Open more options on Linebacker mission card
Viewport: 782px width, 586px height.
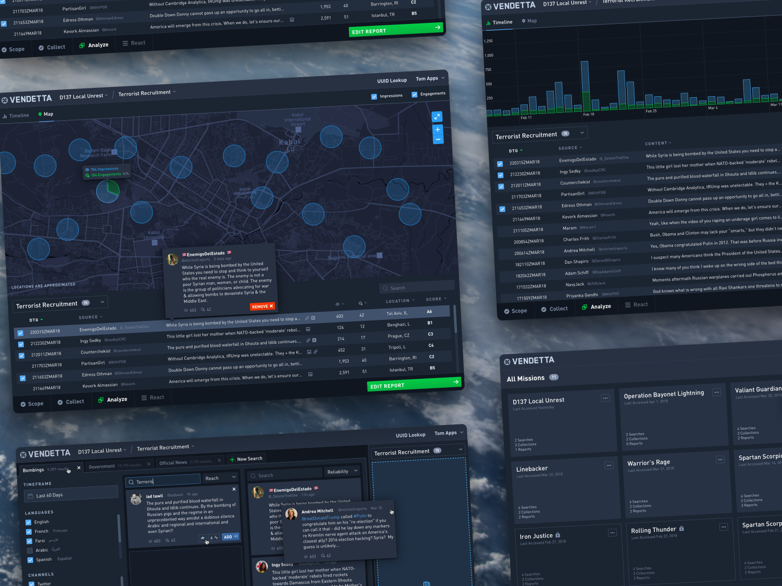[x=609, y=465]
